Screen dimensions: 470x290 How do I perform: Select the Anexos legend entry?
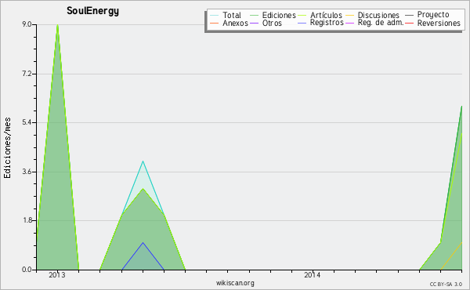[x=235, y=23]
